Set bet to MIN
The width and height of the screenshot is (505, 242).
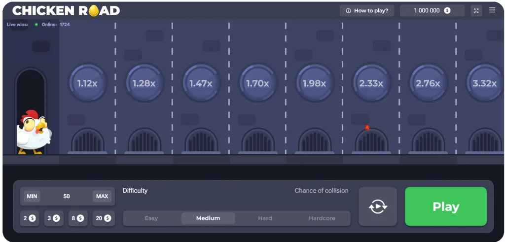32,196
